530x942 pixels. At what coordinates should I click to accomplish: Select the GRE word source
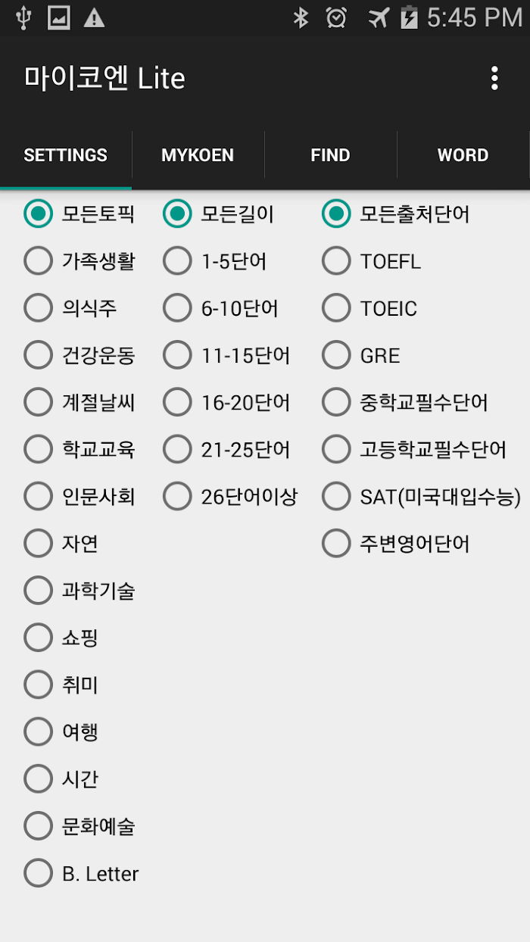(361, 355)
